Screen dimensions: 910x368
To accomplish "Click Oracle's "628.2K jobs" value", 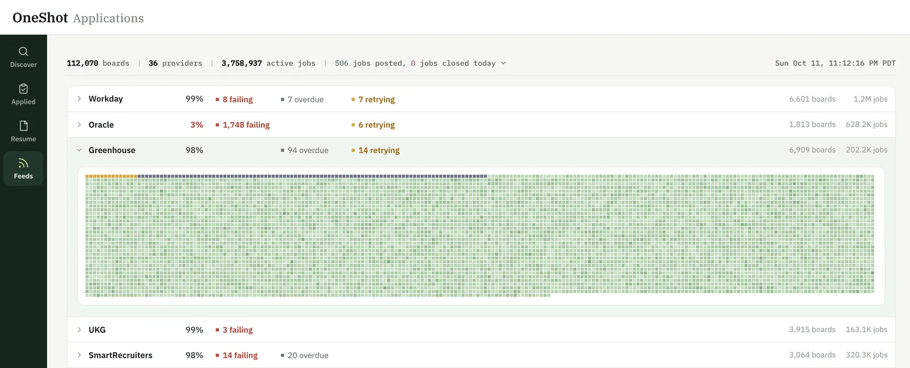I will click(x=866, y=124).
